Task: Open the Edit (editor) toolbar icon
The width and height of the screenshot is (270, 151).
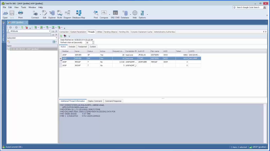Action: point(44,14)
